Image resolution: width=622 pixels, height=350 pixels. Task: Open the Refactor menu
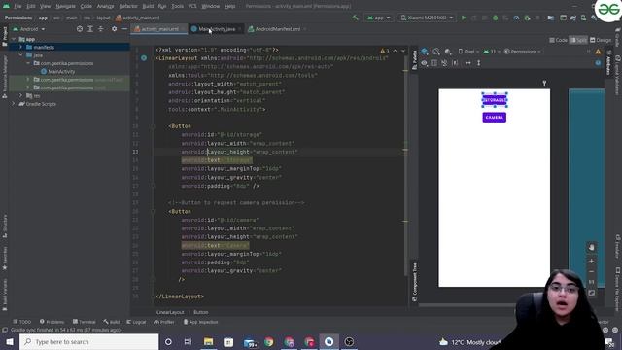click(127, 6)
